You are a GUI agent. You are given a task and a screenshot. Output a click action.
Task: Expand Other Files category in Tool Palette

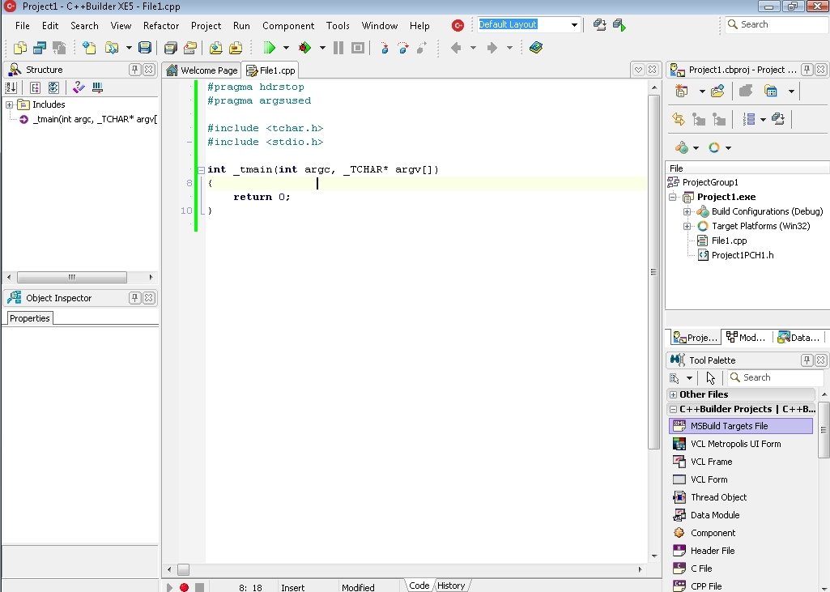tap(674, 394)
